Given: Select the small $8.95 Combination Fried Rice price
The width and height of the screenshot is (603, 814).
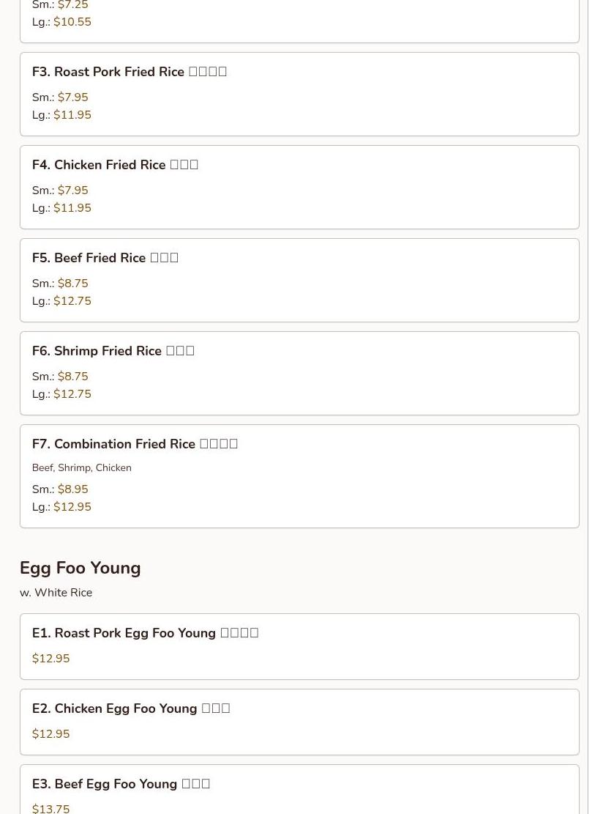Looking at the screenshot, I should point(72,489).
